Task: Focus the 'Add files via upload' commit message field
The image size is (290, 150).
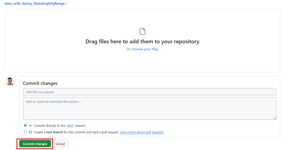Action: tap(150, 92)
